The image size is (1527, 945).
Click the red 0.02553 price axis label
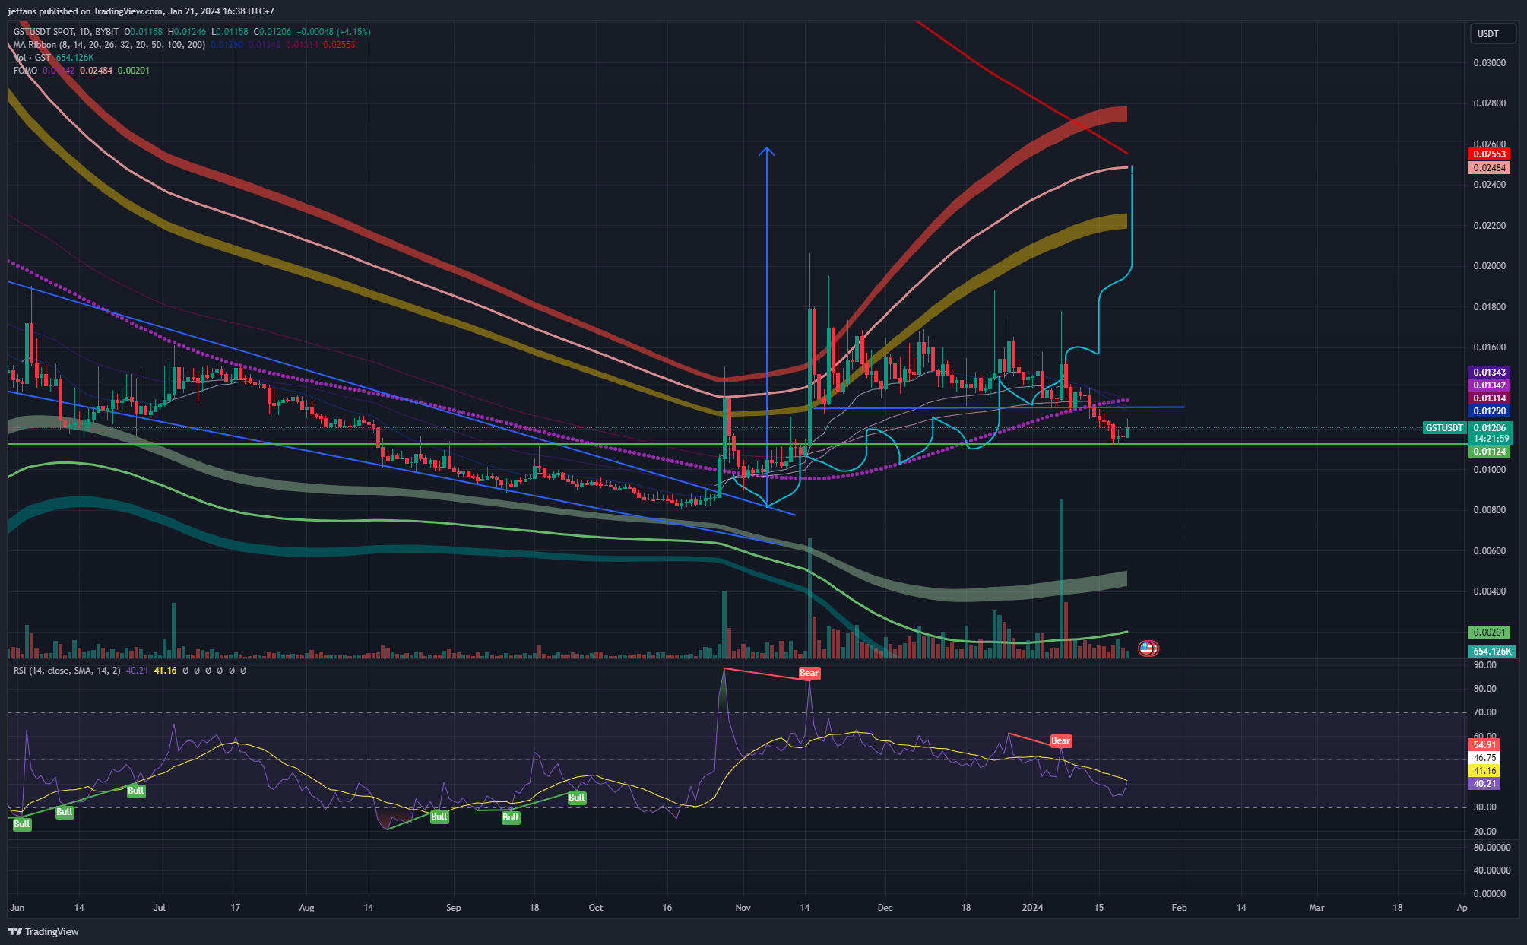coord(1490,154)
